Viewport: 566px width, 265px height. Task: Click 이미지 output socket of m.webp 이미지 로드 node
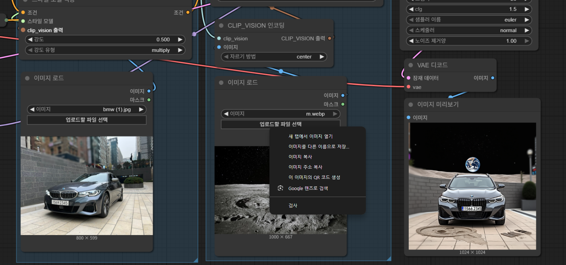tap(343, 95)
